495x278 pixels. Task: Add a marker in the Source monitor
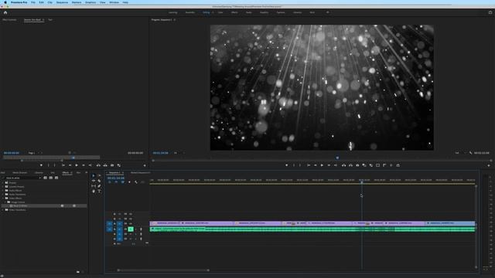41,165
